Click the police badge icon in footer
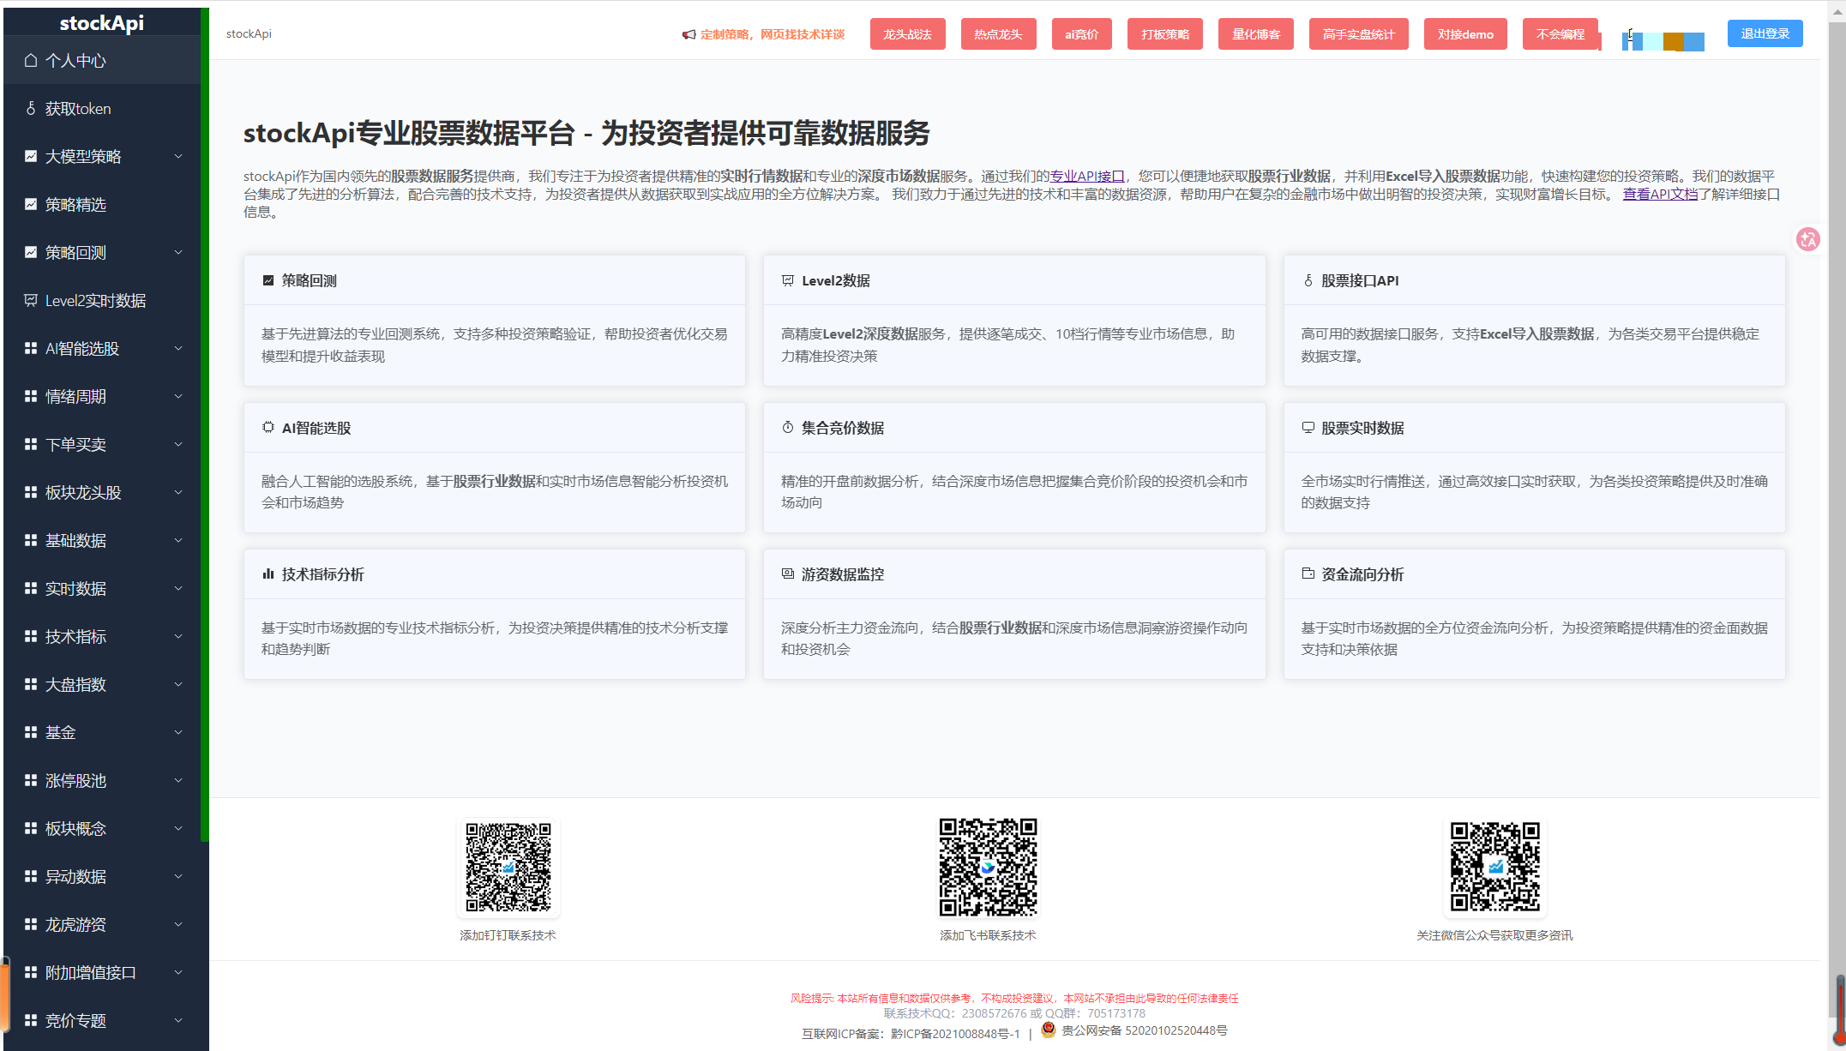1846x1051 pixels. (1048, 1030)
